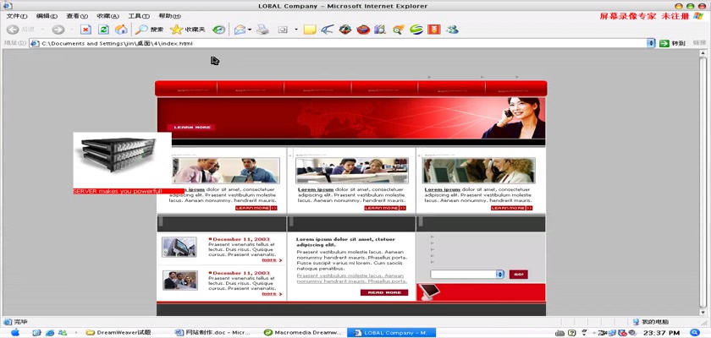Open the History/media clock icon

pyautogui.click(x=219, y=30)
